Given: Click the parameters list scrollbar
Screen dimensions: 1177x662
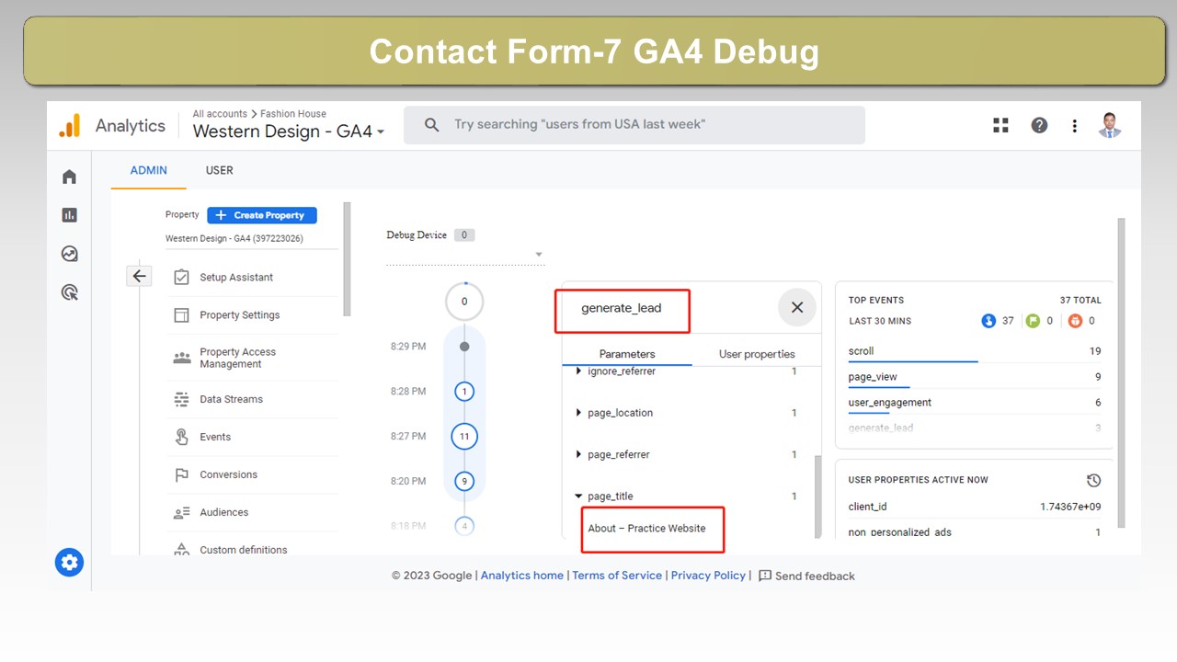Looking at the screenshot, I should point(818,496).
